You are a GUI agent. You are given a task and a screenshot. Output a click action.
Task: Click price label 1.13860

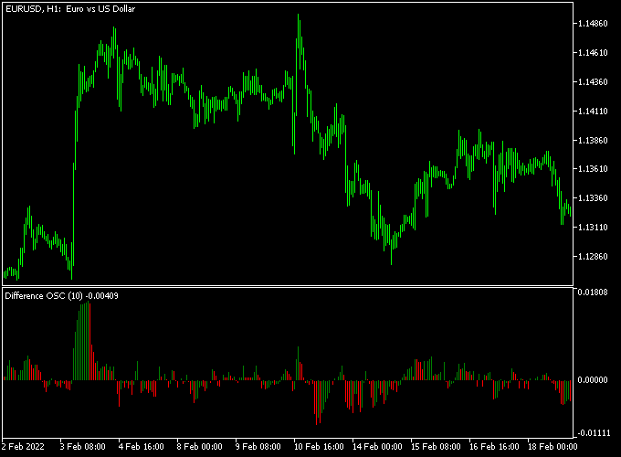tap(593, 141)
